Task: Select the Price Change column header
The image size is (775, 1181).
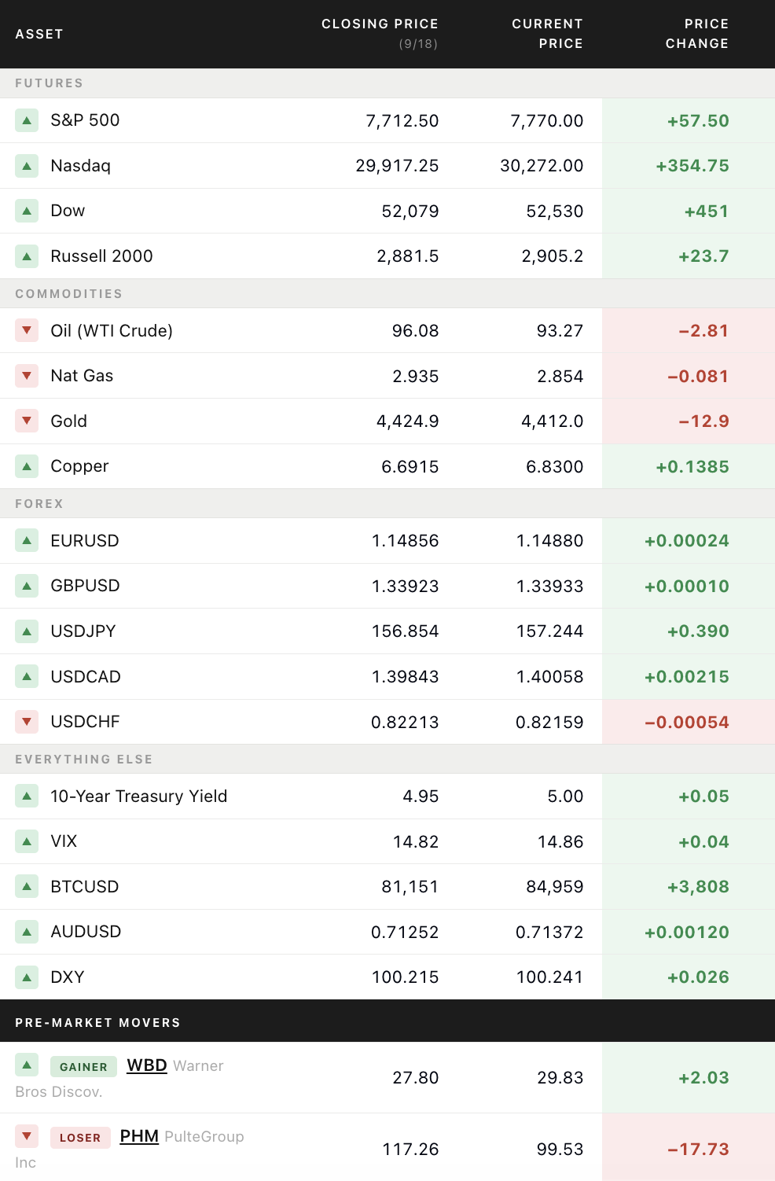Action: tap(697, 34)
